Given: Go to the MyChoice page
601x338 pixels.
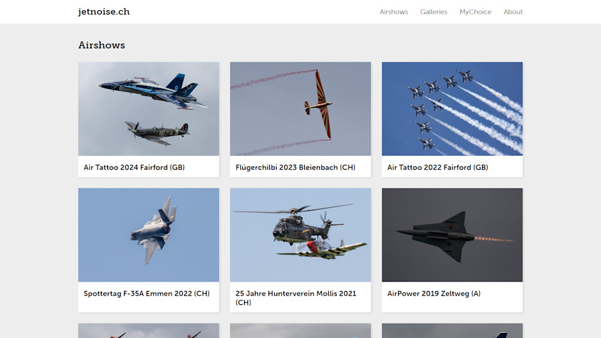Looking at the screenshot, I should click(x=475, y=12).
